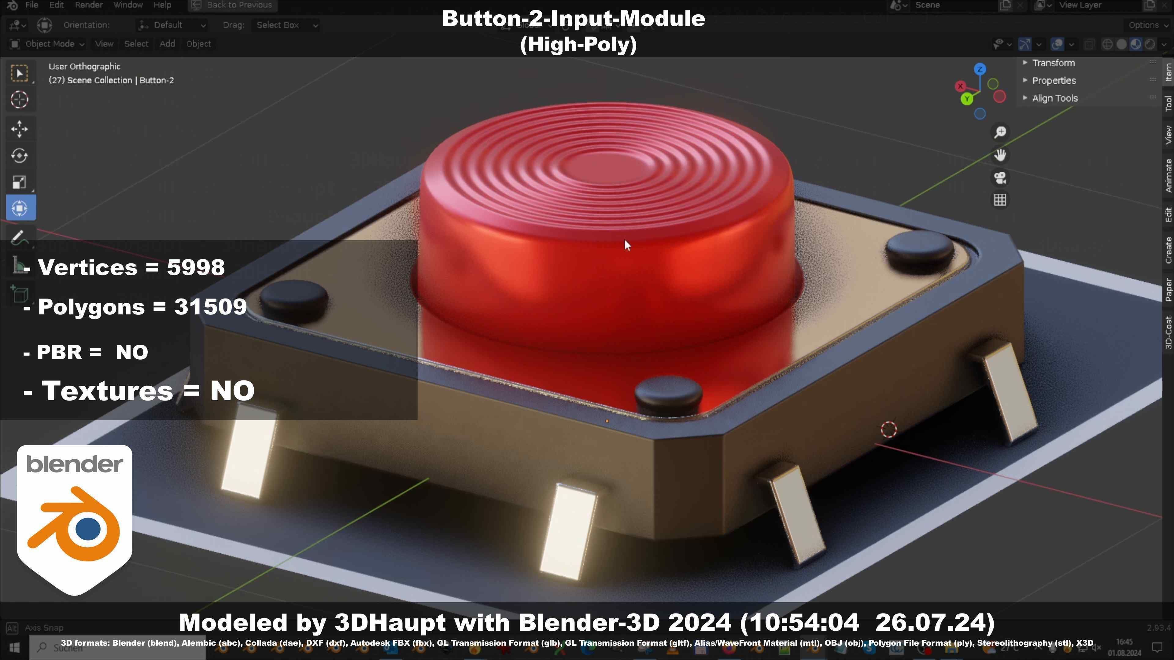This screenshot has height=660, width=1174.
Task: Switch to Rendered shading
Action: click(1150, 44)
